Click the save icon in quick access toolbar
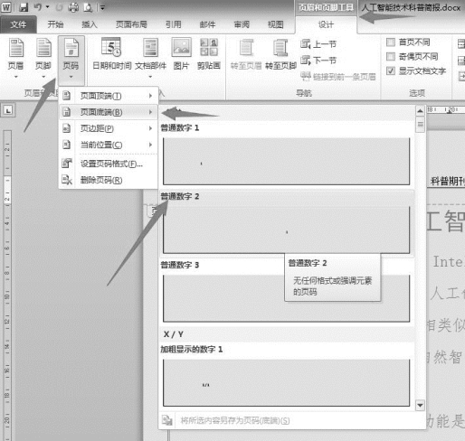This screenshot has width=465, height=441. pos(24,7)
